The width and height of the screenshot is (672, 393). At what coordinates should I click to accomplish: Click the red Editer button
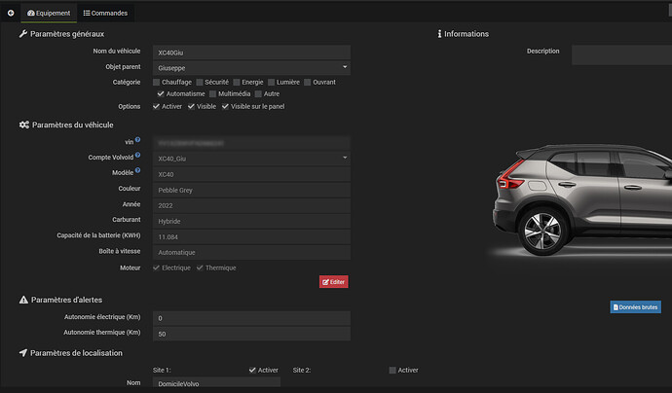(x=333, y=282)
